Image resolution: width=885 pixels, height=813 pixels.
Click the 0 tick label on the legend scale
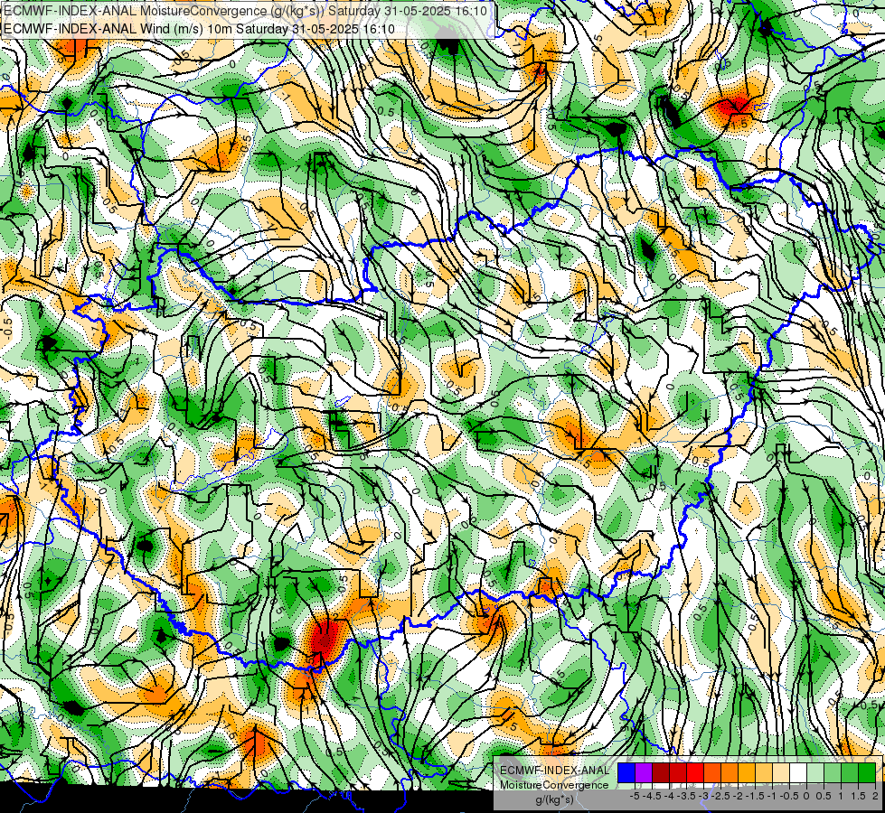click(x=806, y=796)
